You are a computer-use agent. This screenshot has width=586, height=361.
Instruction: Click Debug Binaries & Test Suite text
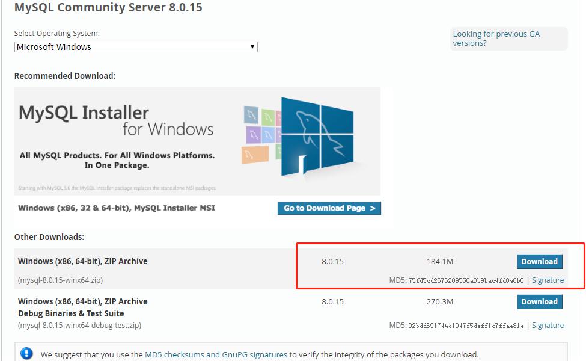tap(71, 313)
